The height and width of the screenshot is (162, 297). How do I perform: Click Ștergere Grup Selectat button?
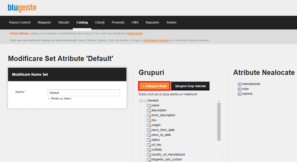(x=190, y=86)
